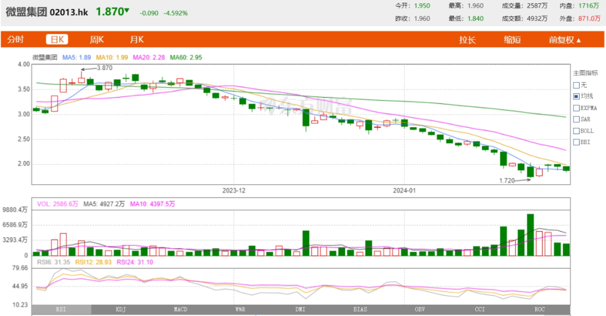Show the MACD sub-chart indicator
This screenshot has height=316, width=606.
click(x=180, y=309)
